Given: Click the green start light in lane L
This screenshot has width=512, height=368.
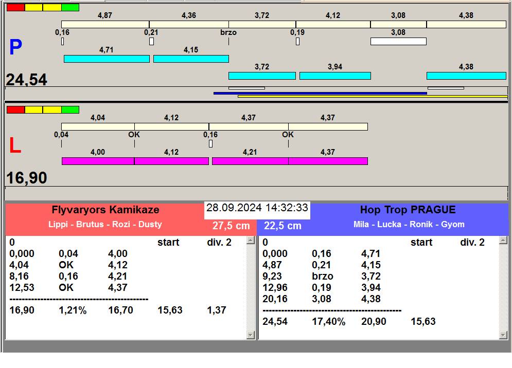Looking at the screenshot, I should 70,109.
